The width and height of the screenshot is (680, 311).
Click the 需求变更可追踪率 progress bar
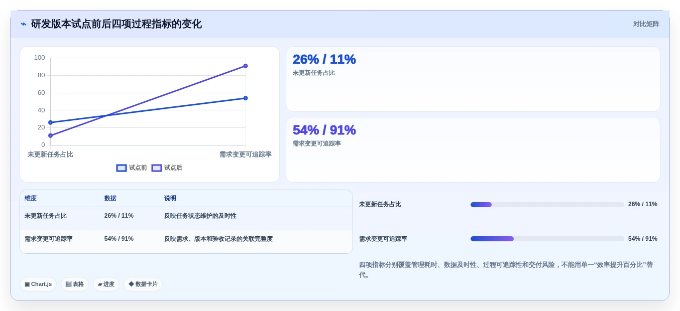coord(547,239)
